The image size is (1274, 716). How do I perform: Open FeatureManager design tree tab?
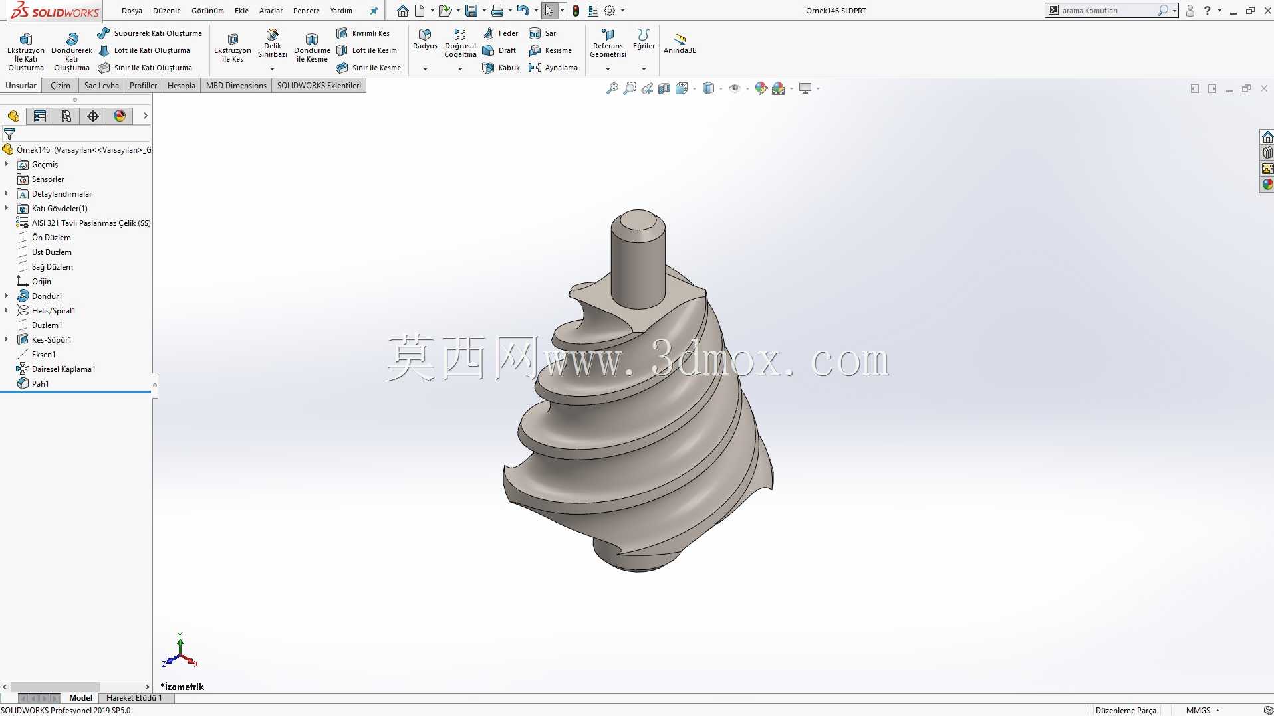click(13, 116)
